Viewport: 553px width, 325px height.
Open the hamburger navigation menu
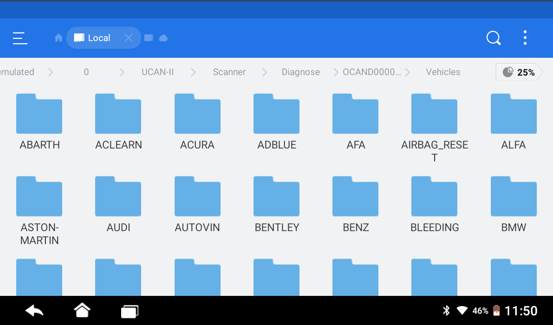[x=20, y=38]
